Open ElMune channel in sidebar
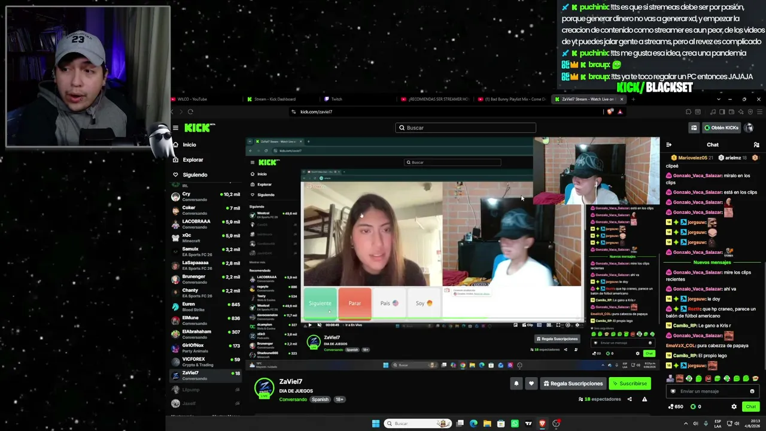 (206, 320)
